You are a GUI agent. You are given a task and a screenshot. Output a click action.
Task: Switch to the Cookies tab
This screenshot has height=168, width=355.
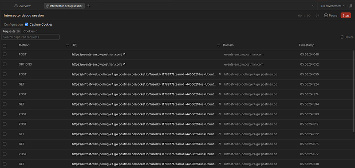(30, 31)
